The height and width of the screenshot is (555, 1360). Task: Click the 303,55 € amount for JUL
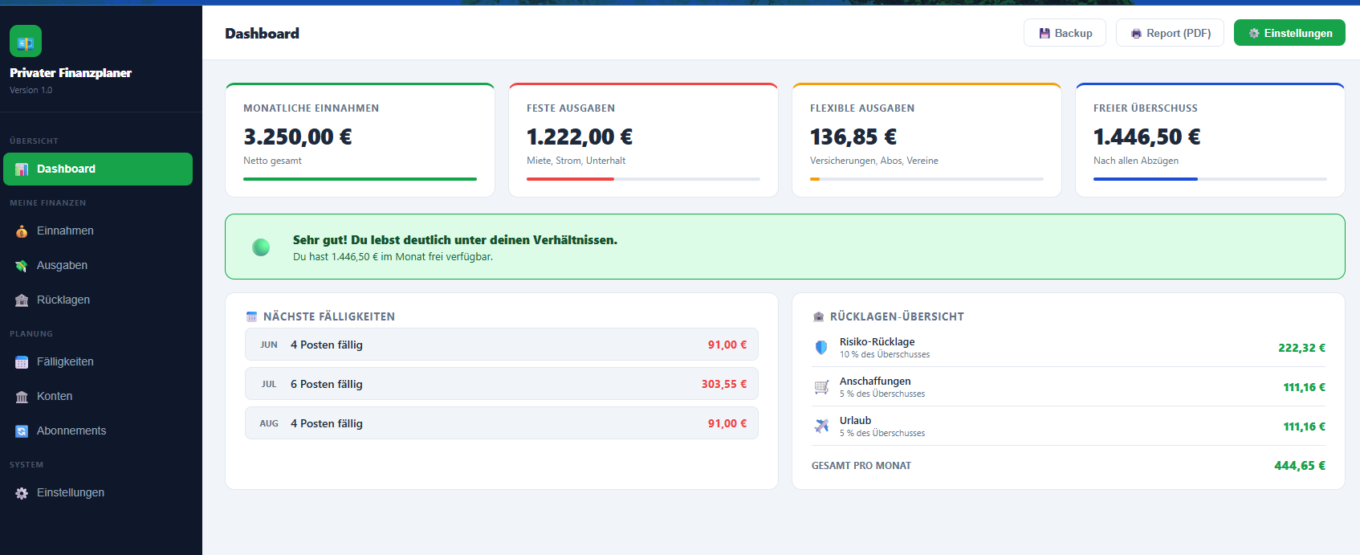click(x=724, y=384)
